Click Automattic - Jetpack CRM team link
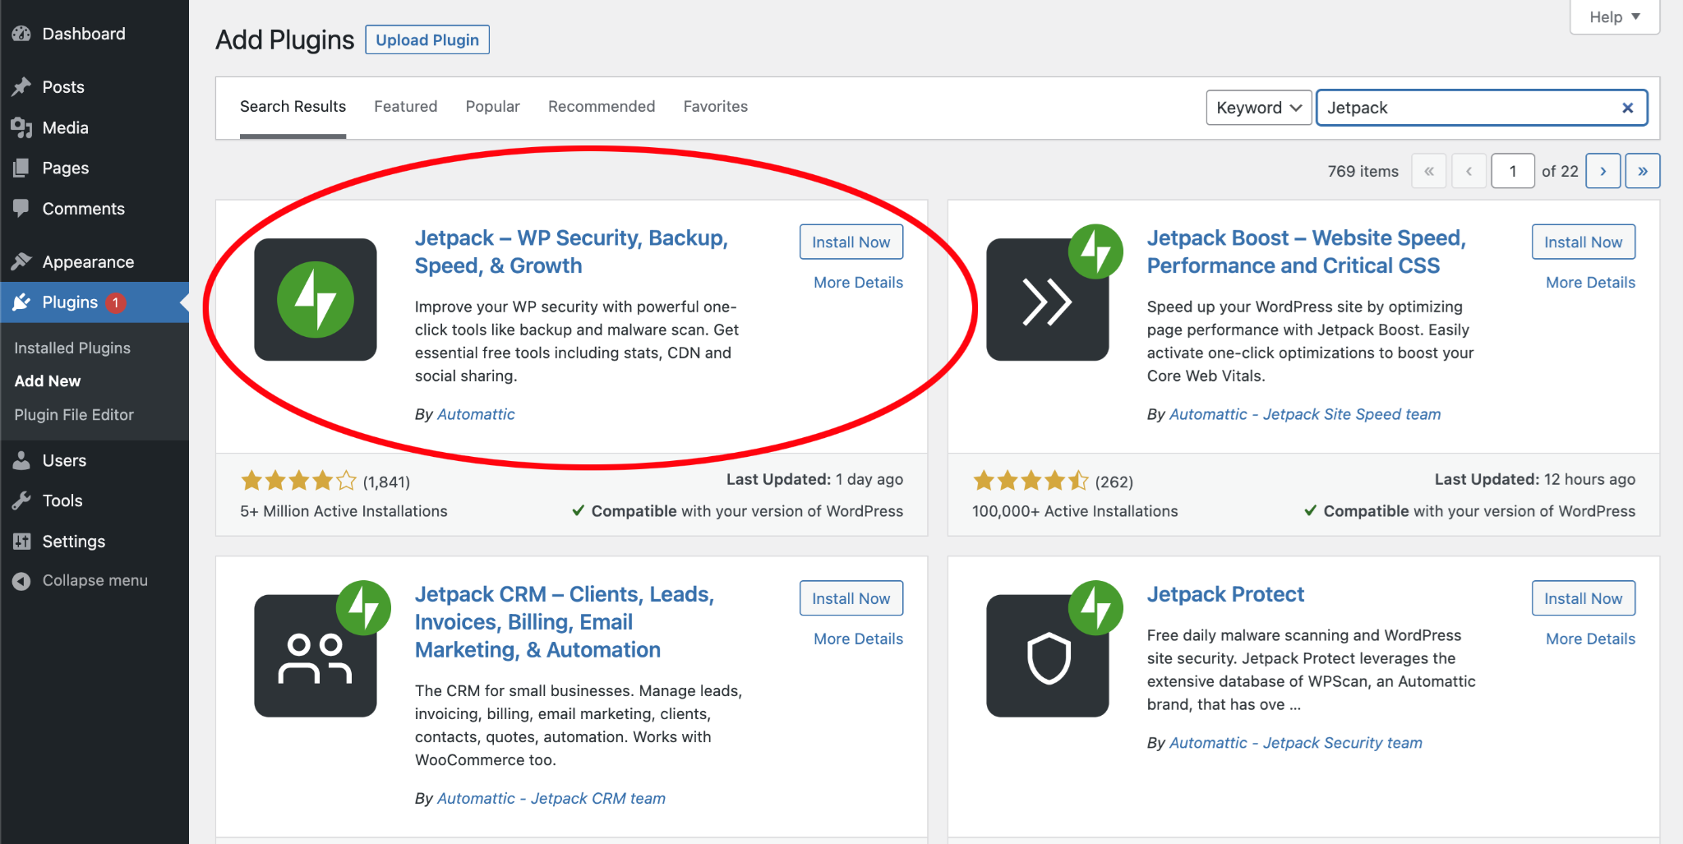The width and height of the screenshot is (1683, 844). pos(551,798)
